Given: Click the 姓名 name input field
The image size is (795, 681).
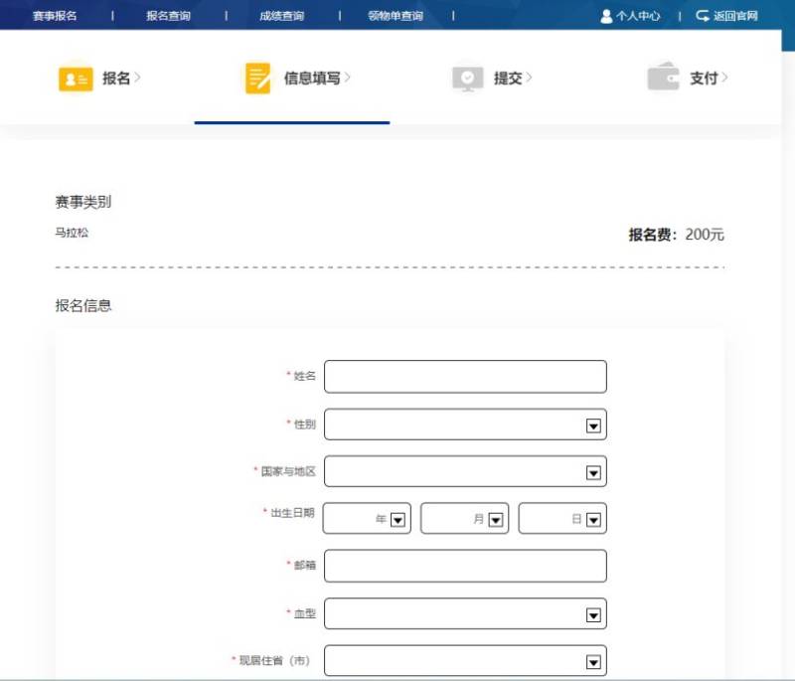Looking at the screenshot, I should [465, 376].
